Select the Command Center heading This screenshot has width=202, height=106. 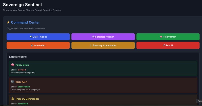[25, 22]
